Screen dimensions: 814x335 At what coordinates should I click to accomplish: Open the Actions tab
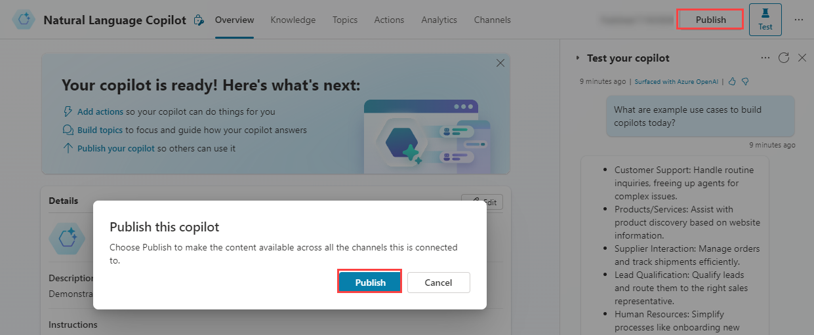[x=389, y=20]
